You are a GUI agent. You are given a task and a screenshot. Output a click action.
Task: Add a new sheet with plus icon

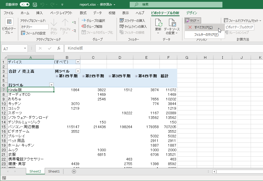(x=74, y=172)
